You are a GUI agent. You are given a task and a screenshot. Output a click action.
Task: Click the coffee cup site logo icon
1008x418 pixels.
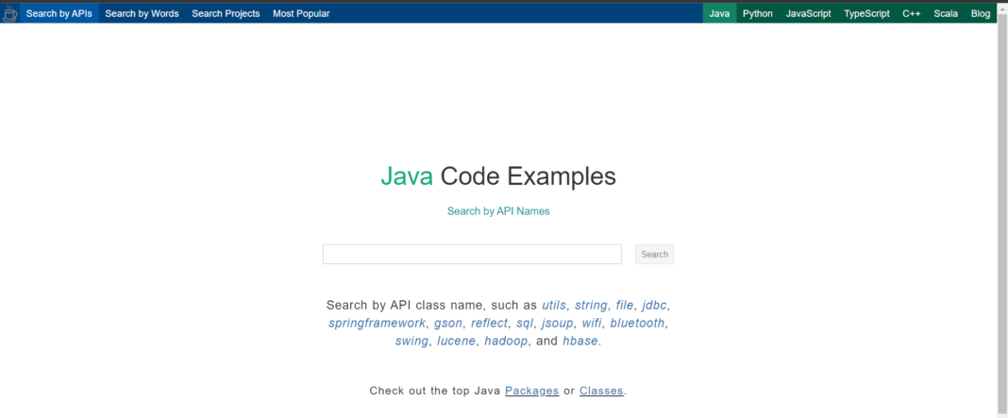[10, 14]
